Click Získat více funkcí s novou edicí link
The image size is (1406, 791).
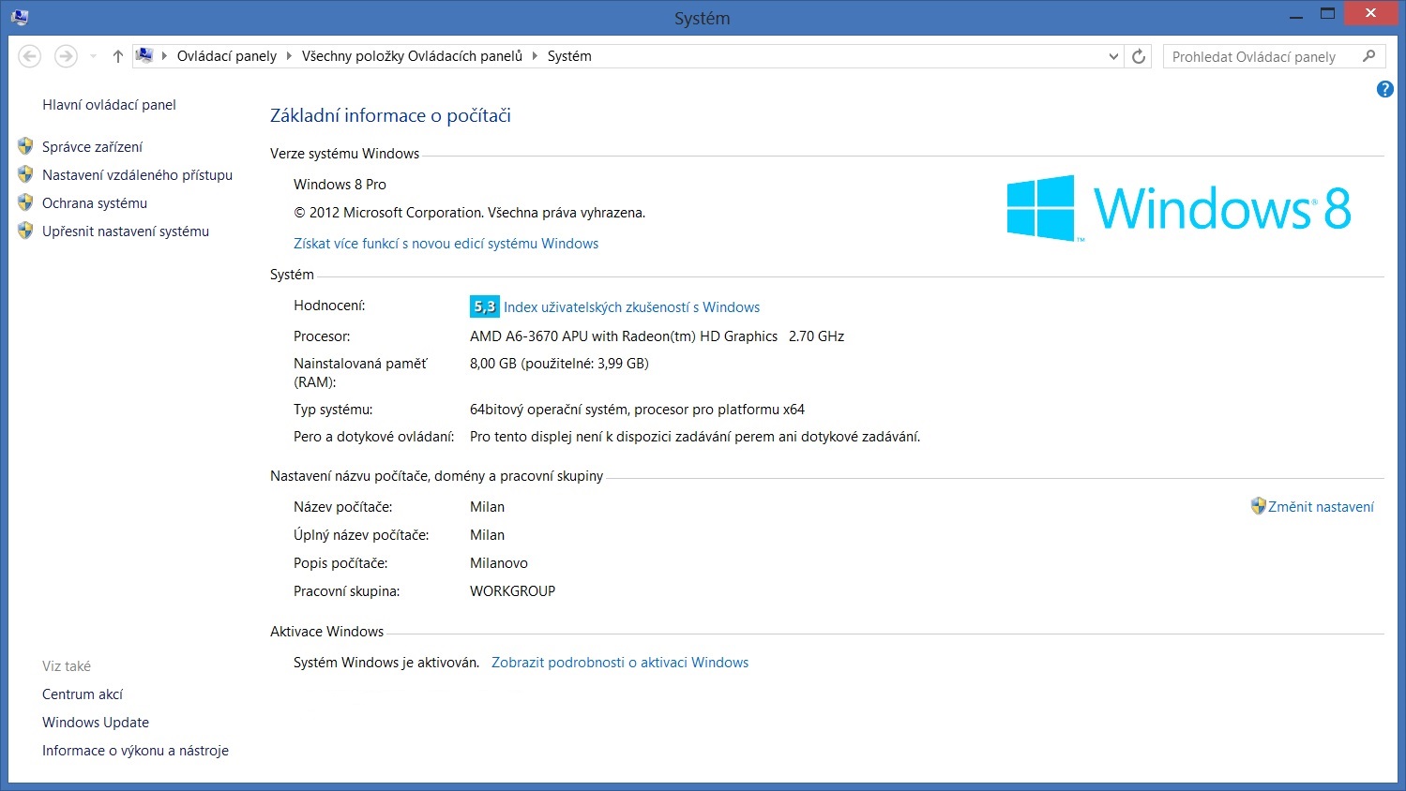click(446, 244)
